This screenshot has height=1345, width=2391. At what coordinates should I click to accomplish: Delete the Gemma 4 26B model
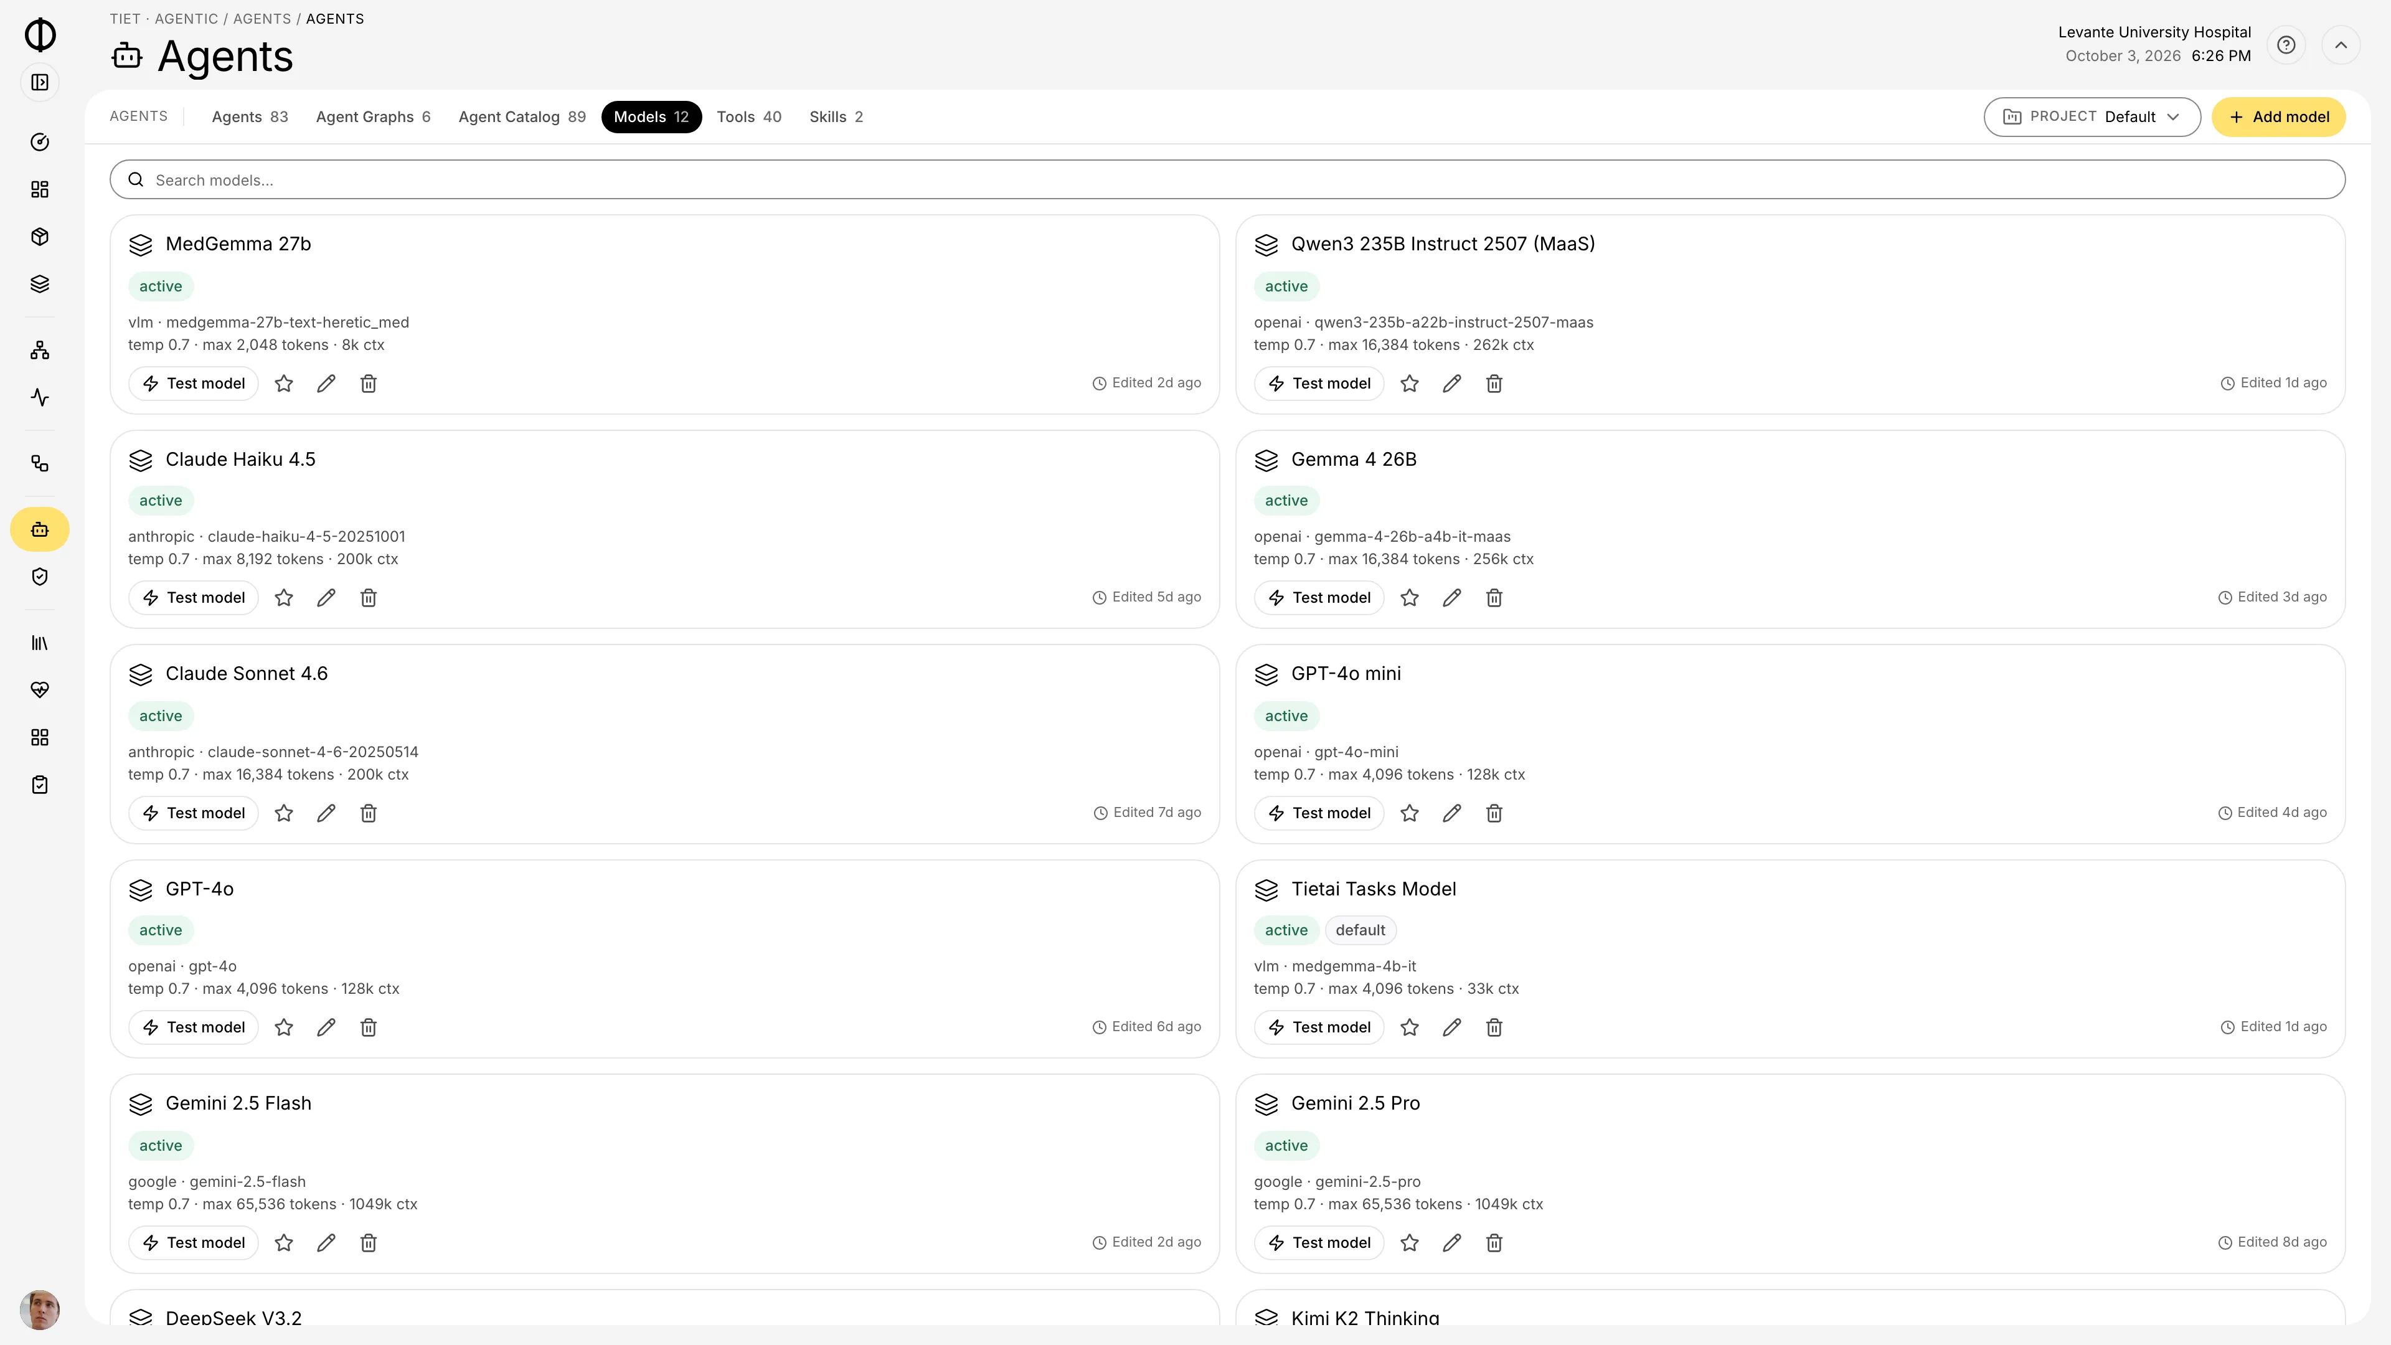(x=1494, y=598)
